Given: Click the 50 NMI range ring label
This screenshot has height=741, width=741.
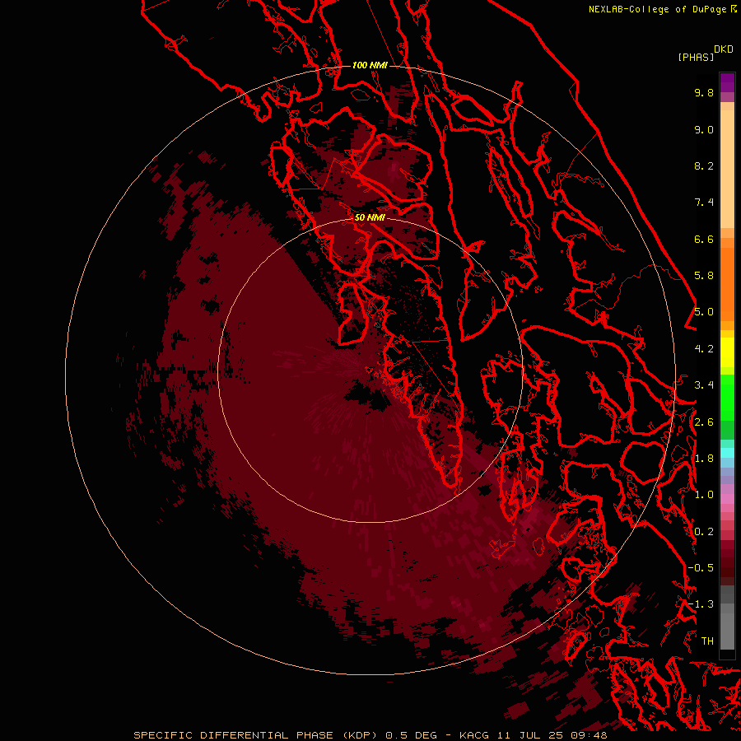Looking at the screenshot, I should [370, 217].
